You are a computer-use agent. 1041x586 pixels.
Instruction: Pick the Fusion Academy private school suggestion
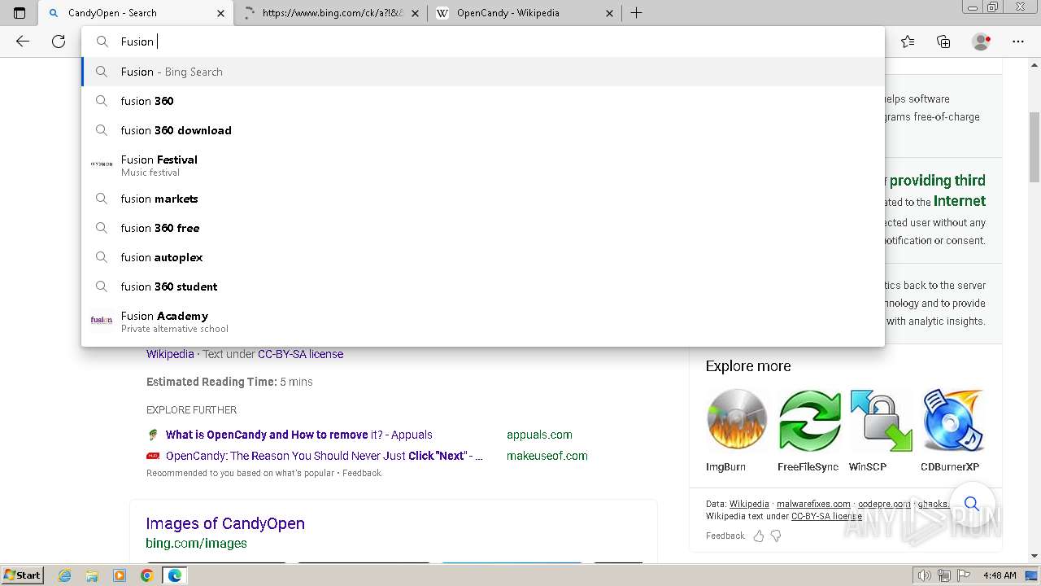coord(483,321)
